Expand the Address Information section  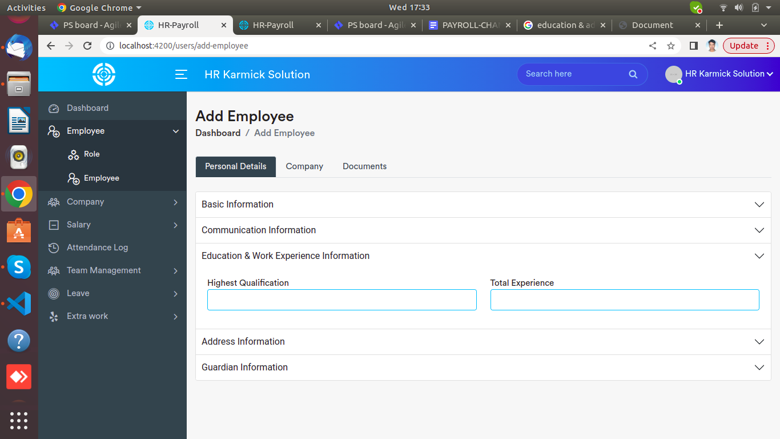pyautogui.click(x=483, y=342)
